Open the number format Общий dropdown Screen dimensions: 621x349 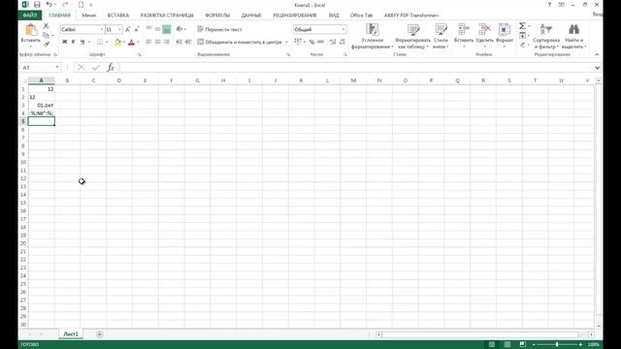click(343, 29)
